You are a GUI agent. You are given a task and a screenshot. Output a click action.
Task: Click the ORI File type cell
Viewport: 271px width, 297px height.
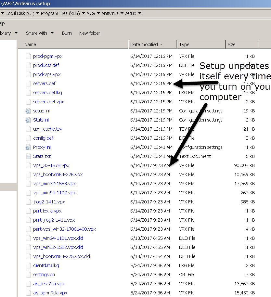[187, 275]
